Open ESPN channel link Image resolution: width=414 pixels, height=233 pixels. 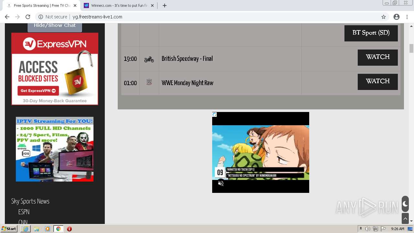[24, 212]
